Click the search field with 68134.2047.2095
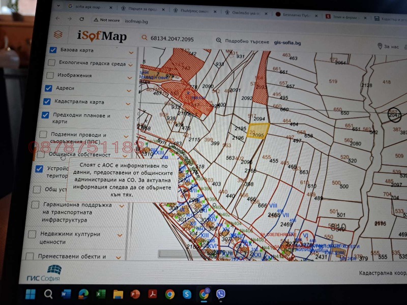 [x=172, y=39]
